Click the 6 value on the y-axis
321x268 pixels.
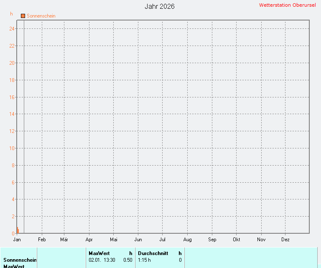[x=13, y=182]
